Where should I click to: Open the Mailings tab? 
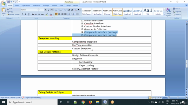46,5
